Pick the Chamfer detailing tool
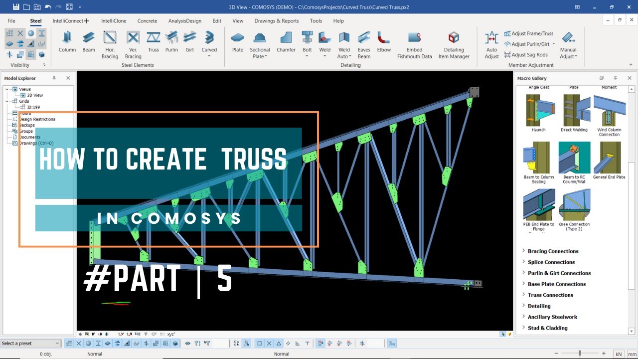The height and width of the screenshot is (359, 638). pyautogui.click(x=286, y=41)
